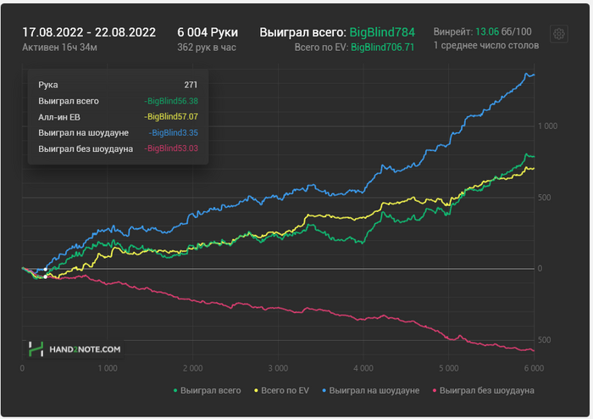The image size is (593, 419).
Task: Click tooltip value -BigBlind3.35
Action: coord(173,133)
